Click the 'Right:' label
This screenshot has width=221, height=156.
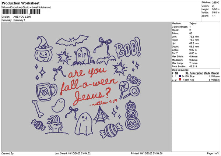click(x=175, y=40)
